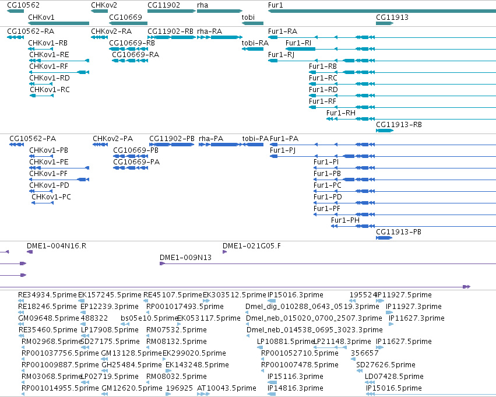496x397 pixels.
Task: Click the CG10669-PB protein label
Action: point(136,150)
